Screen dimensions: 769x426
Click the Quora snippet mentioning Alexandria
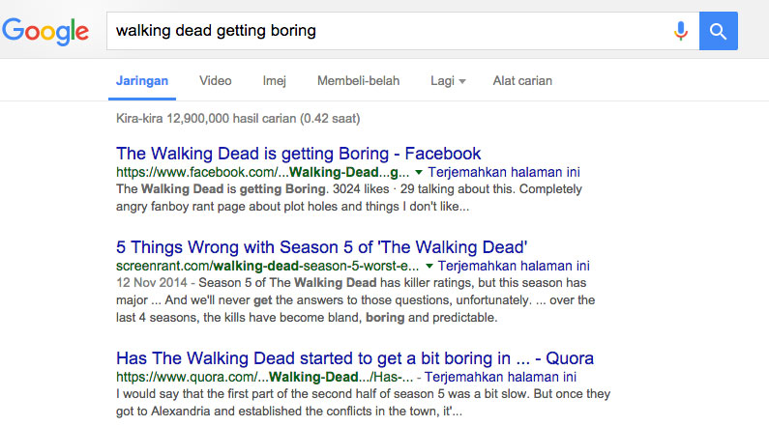click(x=363, y=403)
